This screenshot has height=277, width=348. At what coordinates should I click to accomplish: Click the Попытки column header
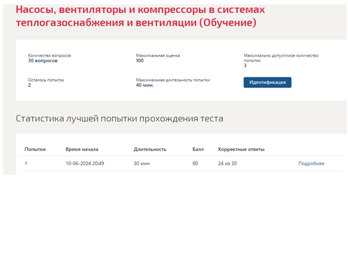click(35, 149)
